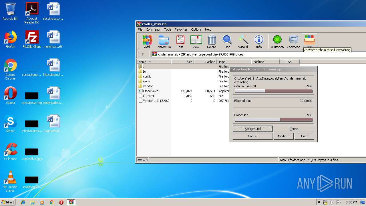
Task: Click the Delete toolbar icon
Action: tap(212, 42)
